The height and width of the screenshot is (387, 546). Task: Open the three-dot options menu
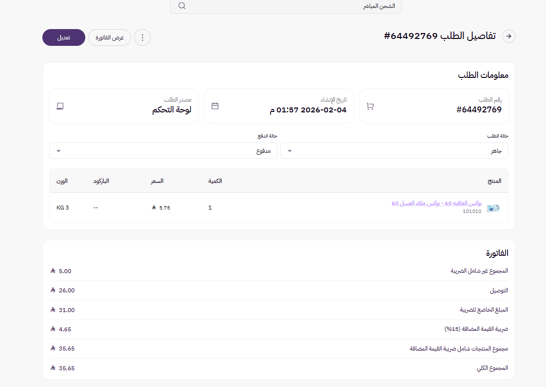coord(142,37)
